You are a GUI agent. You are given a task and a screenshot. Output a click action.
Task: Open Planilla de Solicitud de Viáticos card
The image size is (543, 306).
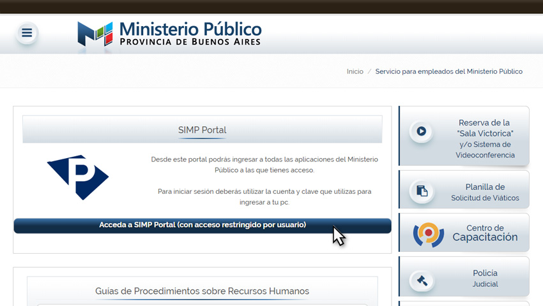[x=464, y=189]
